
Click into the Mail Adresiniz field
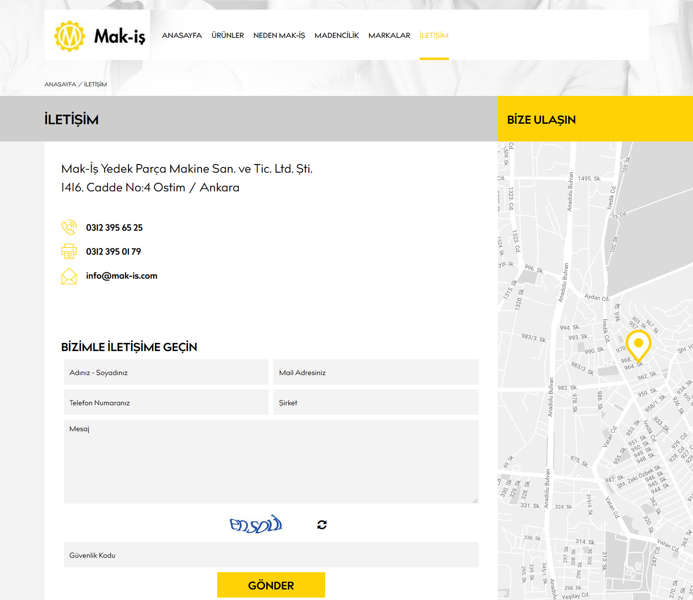pos(376,372)
